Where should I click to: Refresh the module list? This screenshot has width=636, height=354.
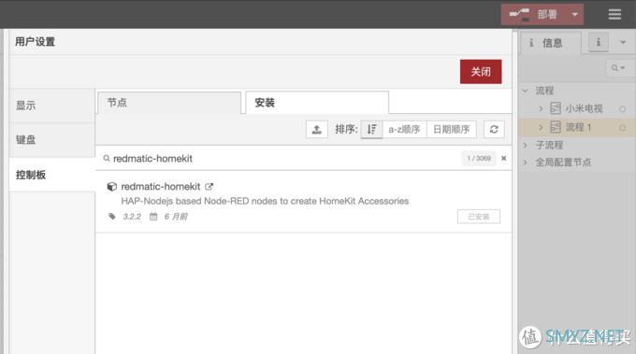pos(494,130)
